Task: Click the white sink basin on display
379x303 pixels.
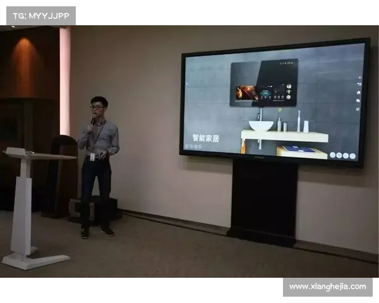Action: tap(261, 126)
